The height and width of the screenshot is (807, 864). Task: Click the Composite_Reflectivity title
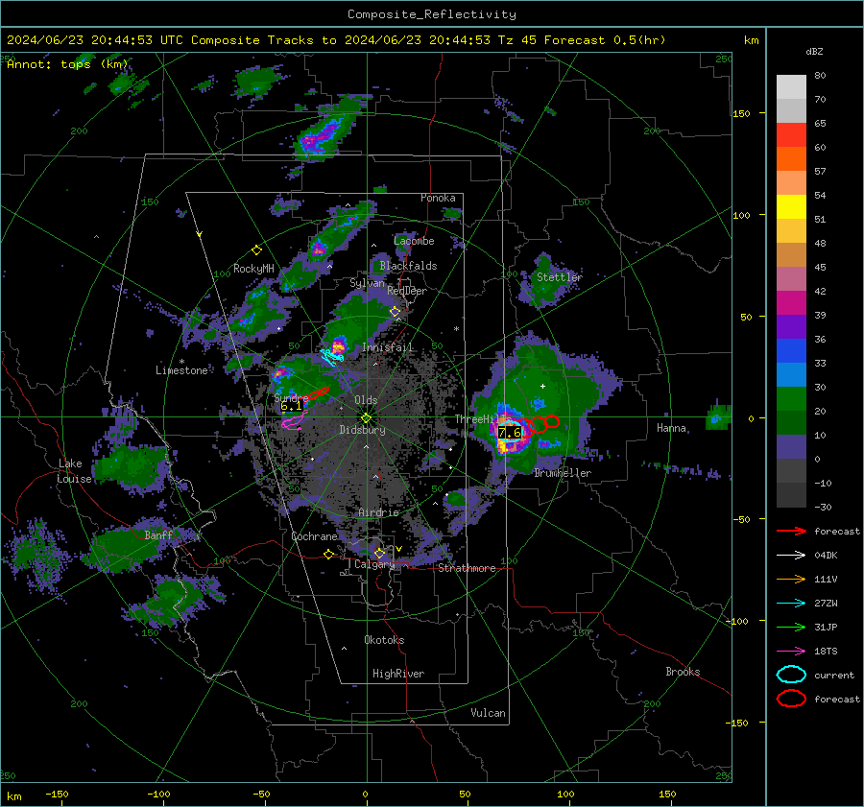[432, 14]
